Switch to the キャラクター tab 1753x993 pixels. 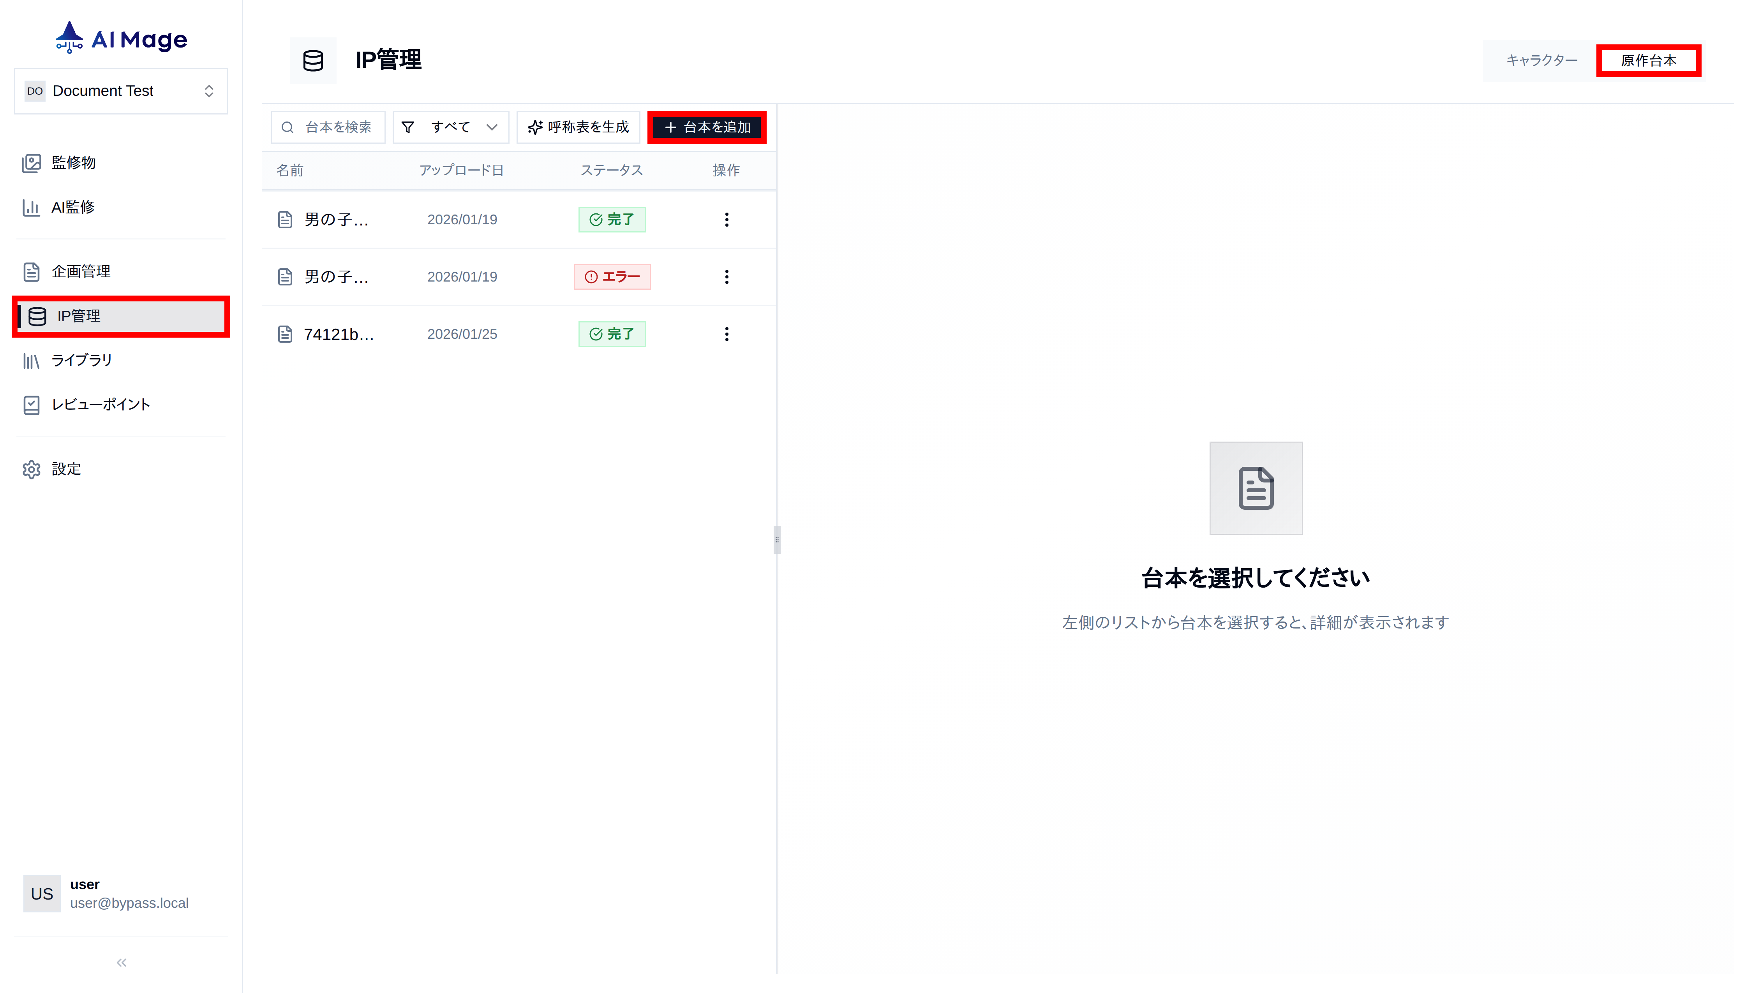[x=1541, y=60]
